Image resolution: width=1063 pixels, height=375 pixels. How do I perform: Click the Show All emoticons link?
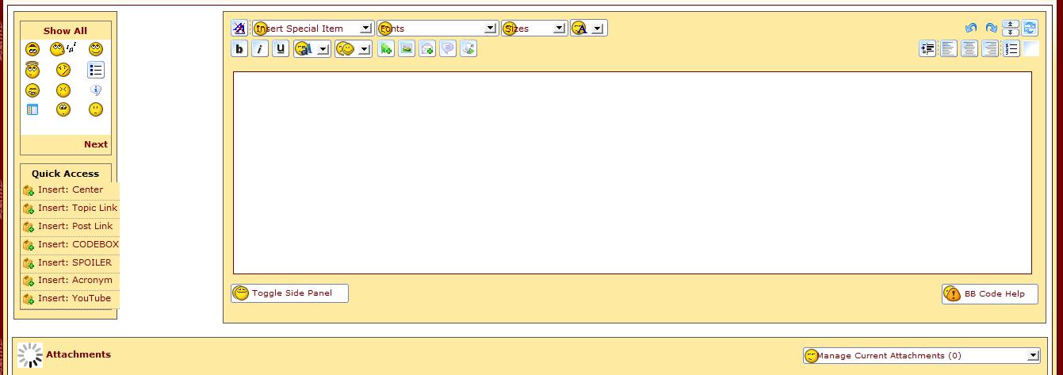coord(66,31)
